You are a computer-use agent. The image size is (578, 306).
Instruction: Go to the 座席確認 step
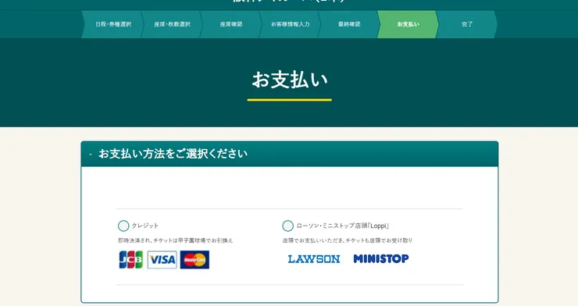pyautogui.click(x=231, y=24)
